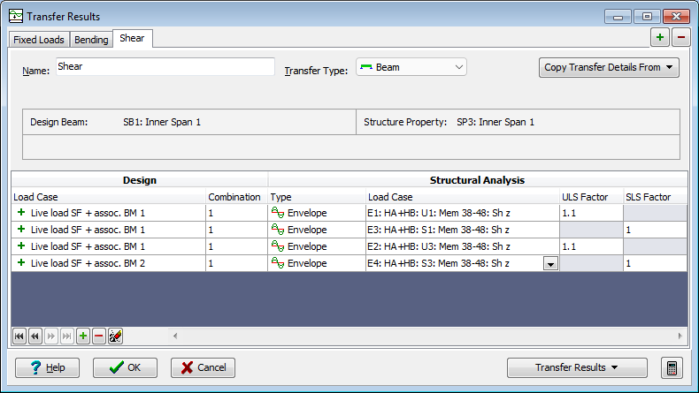Click the Combination column header
Viewport: 699px width, 393px height.
coord(236,197)
